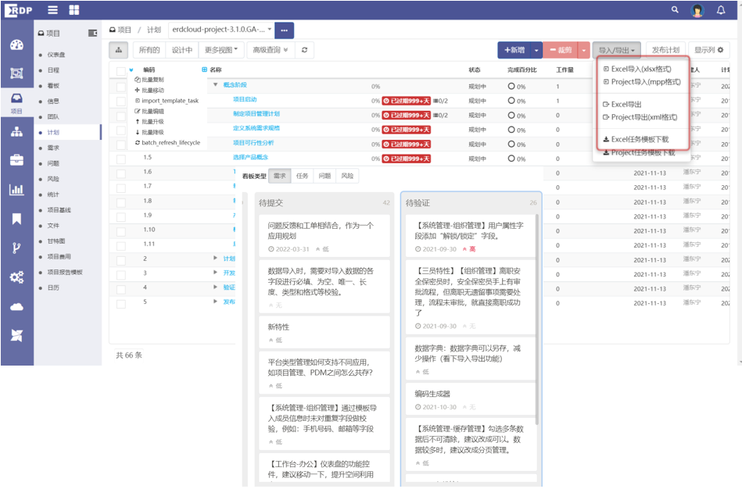Viewport: 742px width, 489px height.
Task: Open the 更多视图 dropdown
Action: coord(221,50)
